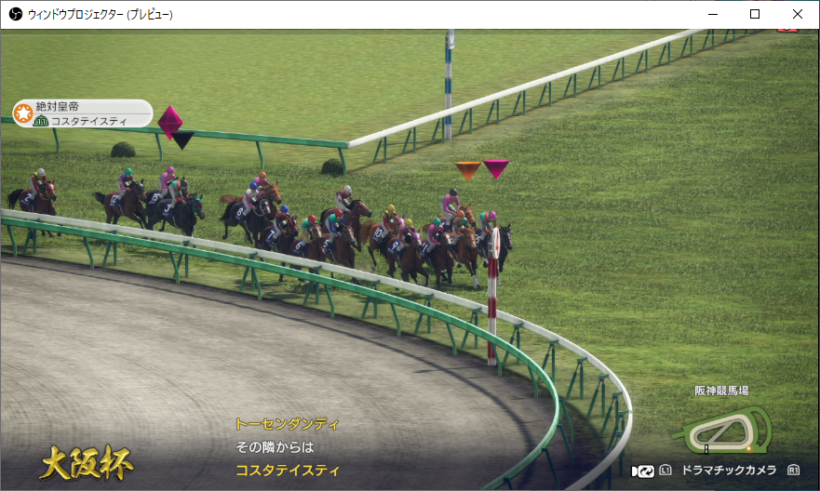Click the pink diamond horse marker
Viewport: 820px width, 491px height.
tap(169, 120)
